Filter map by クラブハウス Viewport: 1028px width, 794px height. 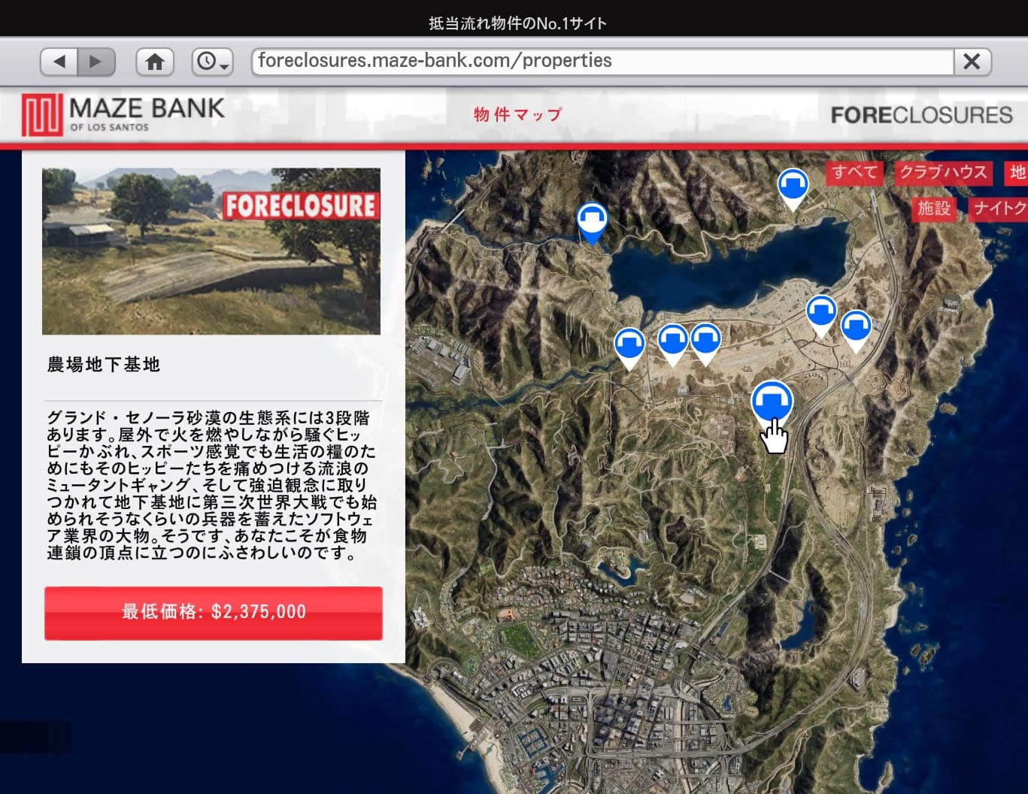[943, 172]
